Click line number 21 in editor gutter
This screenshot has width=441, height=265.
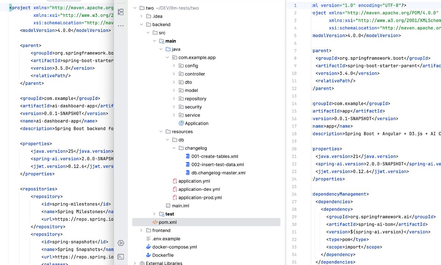[x=294, y=156]
